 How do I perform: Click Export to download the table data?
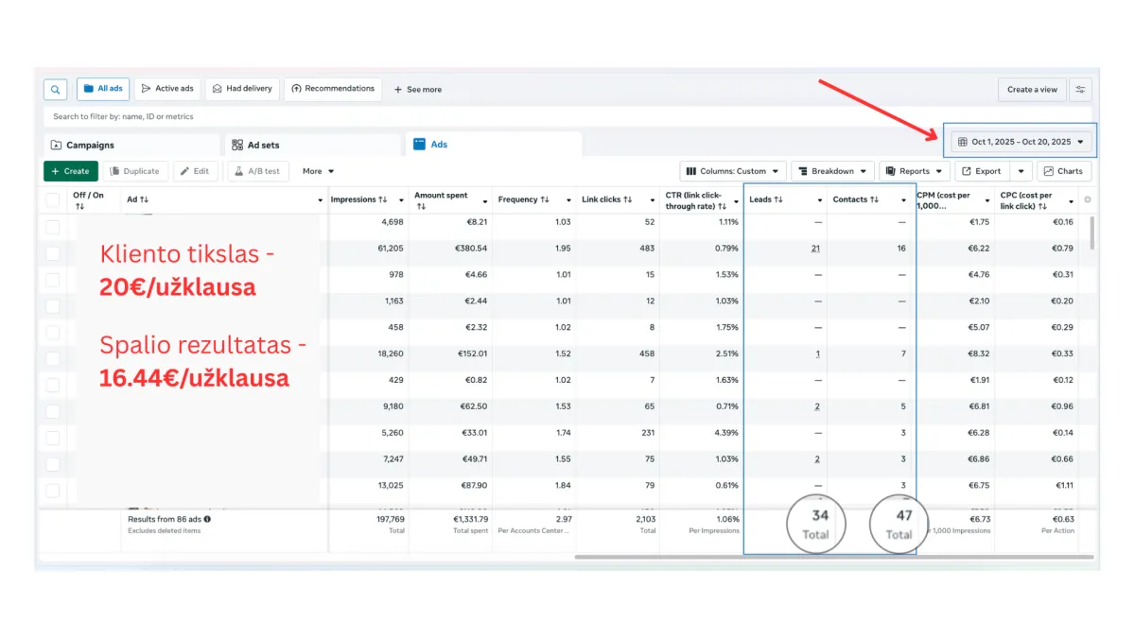click(981, 171)
